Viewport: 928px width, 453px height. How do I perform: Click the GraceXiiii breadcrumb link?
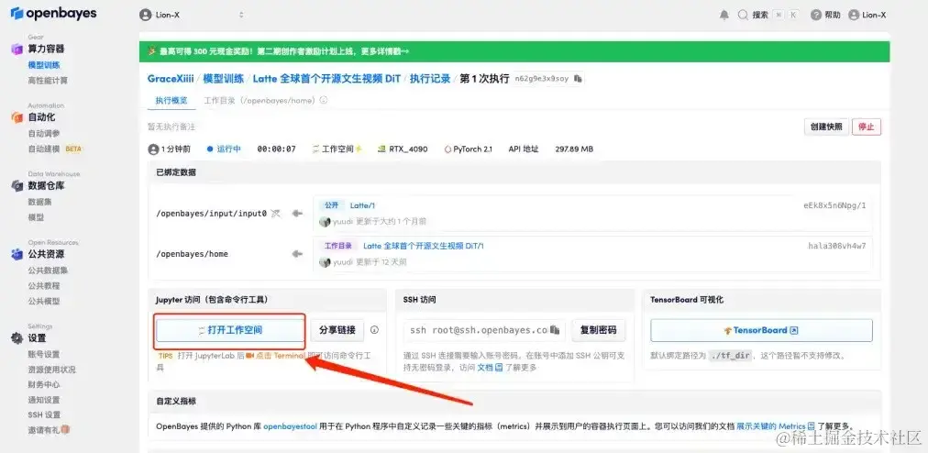point(171,78)
